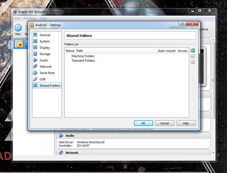
Task: Click the New VM toolbar icon
Action: (18, 28)
